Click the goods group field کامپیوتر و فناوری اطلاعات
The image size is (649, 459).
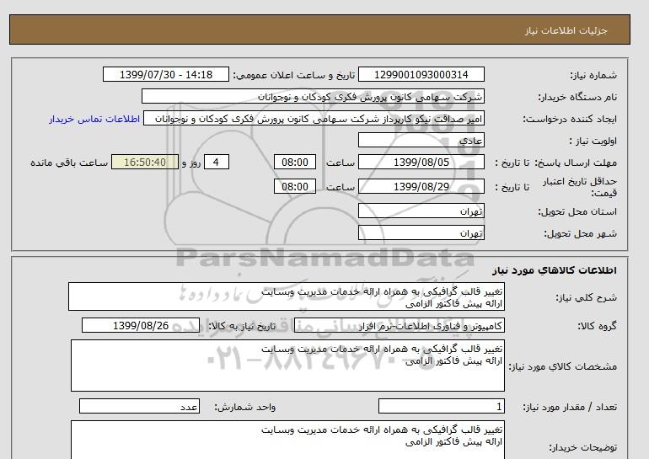coord(399,325)
